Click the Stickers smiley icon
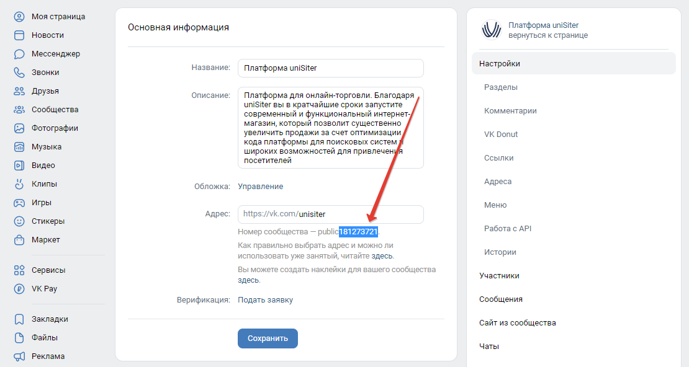689x367 pixels. pos(20,221)
